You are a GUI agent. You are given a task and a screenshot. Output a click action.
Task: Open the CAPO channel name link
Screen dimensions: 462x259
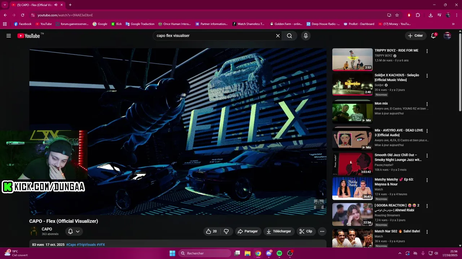(x=47, y=229)
